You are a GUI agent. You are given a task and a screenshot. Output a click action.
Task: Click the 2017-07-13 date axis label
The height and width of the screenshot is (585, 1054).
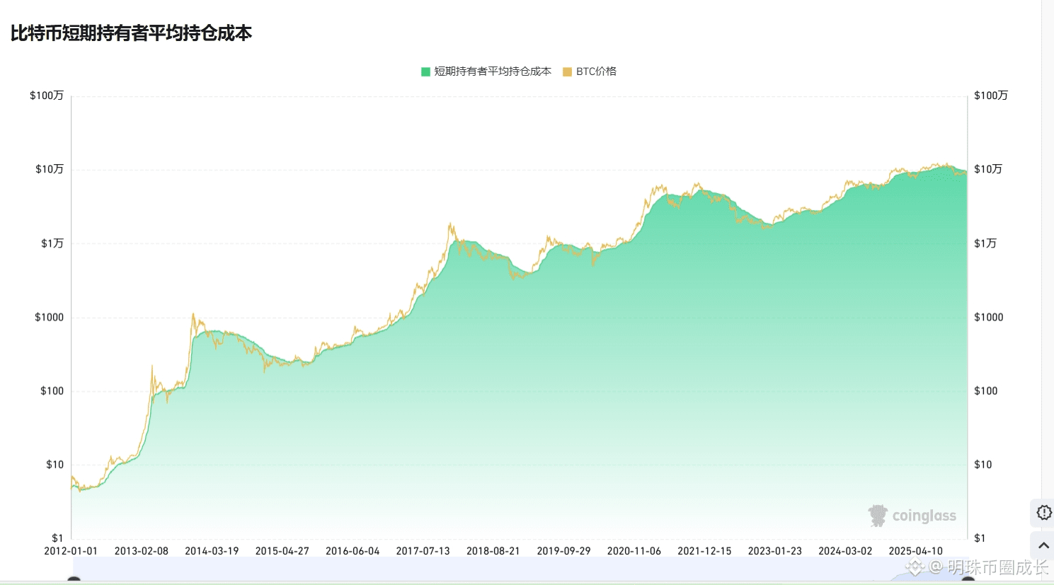point(423,551)
